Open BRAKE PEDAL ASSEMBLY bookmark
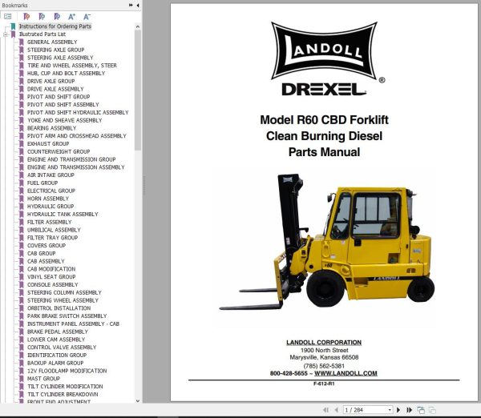481x418 pixels. coord(58,332)
